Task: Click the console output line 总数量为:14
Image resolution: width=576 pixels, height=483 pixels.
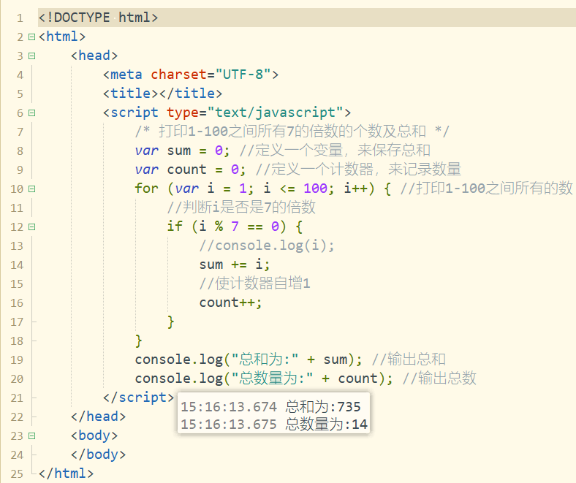Action: pyautogui.click(x=274, y=425)
